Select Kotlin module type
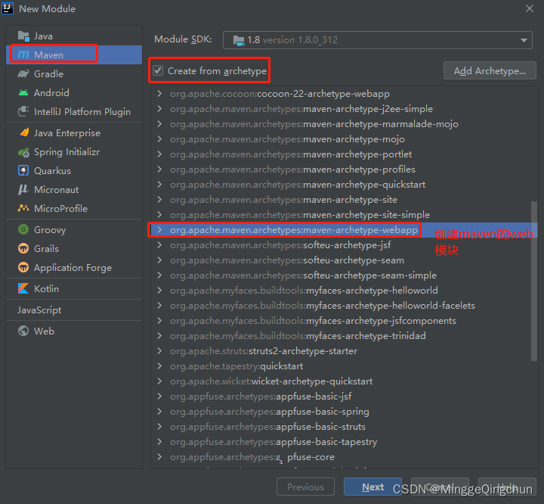Image resolution: width=544 pixels, height=504 pixels. 74,288
